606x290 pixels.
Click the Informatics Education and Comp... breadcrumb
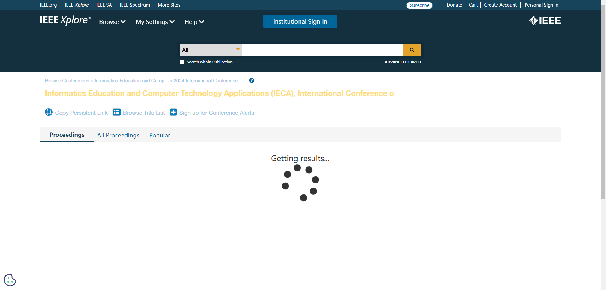click(x=131, y=81)
